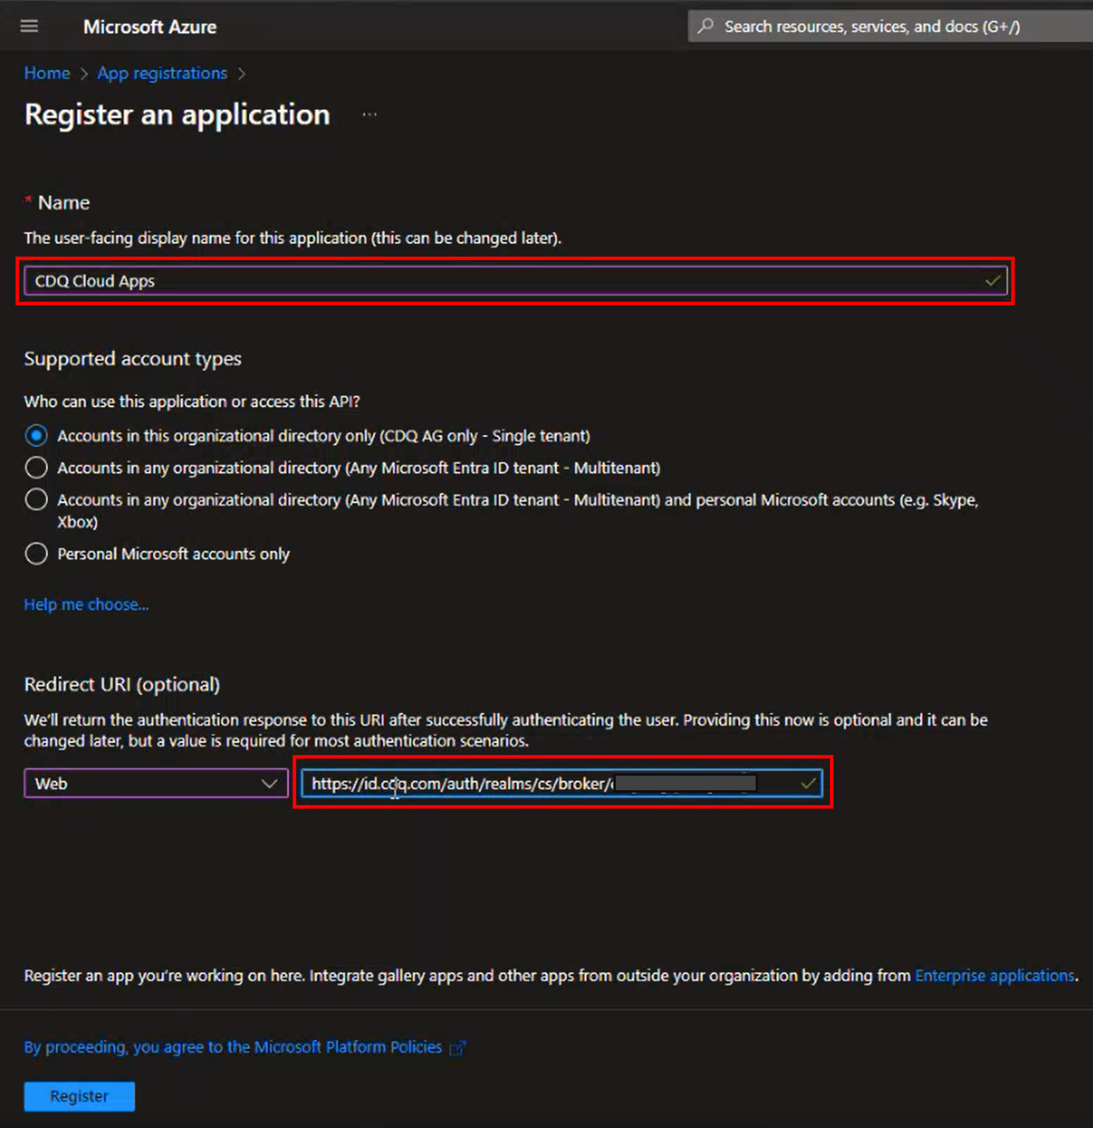Open the Microsoft Platform Policies link
This screenshot has height=1128, width=1093.
tap(232, 1047)
